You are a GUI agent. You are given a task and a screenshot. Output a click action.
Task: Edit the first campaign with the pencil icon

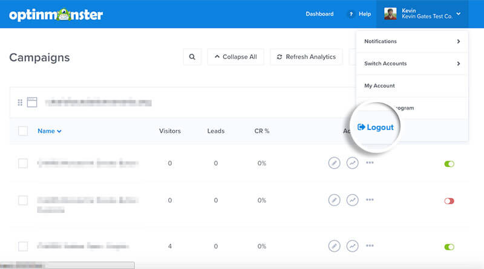pos(334,163)
